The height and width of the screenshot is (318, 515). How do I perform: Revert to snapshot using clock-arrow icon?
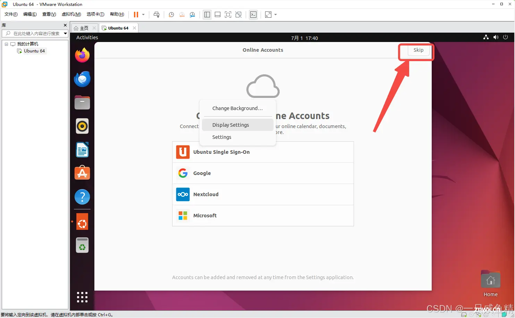(182, 15)
